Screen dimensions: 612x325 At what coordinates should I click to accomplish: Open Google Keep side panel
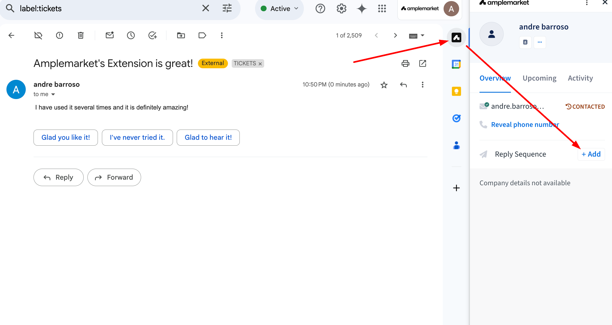(456, 91)
